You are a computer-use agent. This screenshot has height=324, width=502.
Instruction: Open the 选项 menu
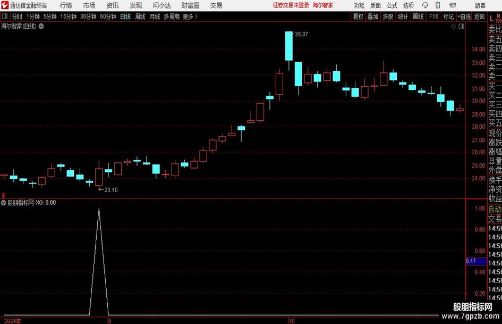click(x=408, y=5)
